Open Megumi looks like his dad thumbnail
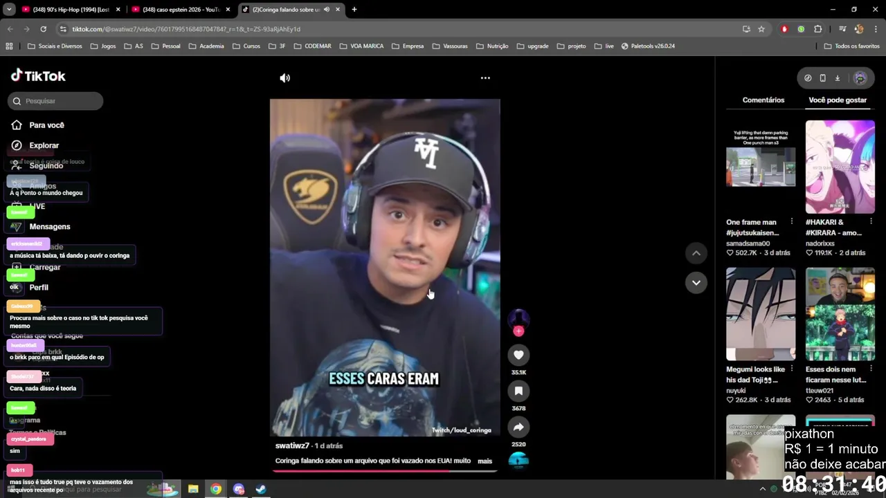This screenshot has height=498, width=886. tap(761, 314)
